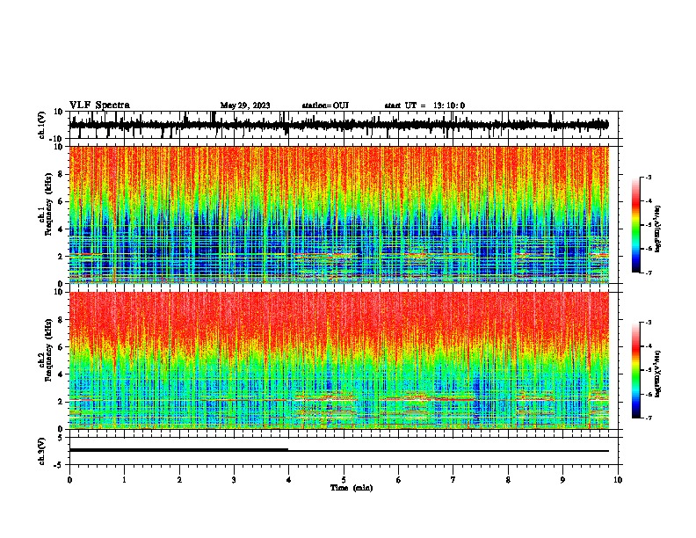Click inside the ch.1 spectrogram panel
The height and width of the screenshot is (538, 696).
tap(339, 214)
